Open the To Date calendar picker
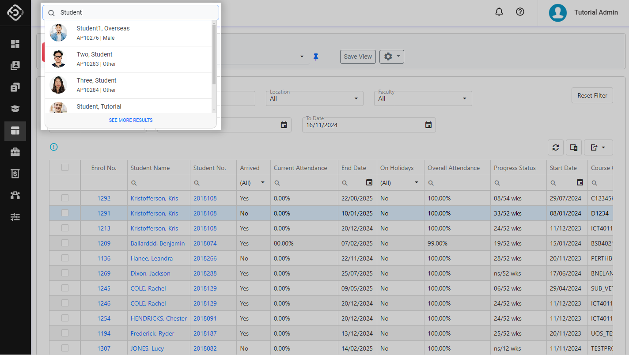Image resolution: width=629 pixels, height=355 pixels. click(428, 125)
